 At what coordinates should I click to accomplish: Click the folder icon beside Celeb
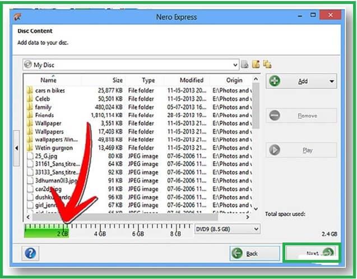pos(30,99)
